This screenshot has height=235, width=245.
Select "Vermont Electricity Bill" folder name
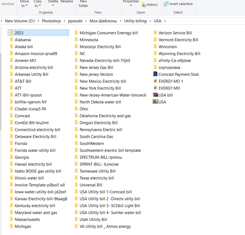point(178,40)
